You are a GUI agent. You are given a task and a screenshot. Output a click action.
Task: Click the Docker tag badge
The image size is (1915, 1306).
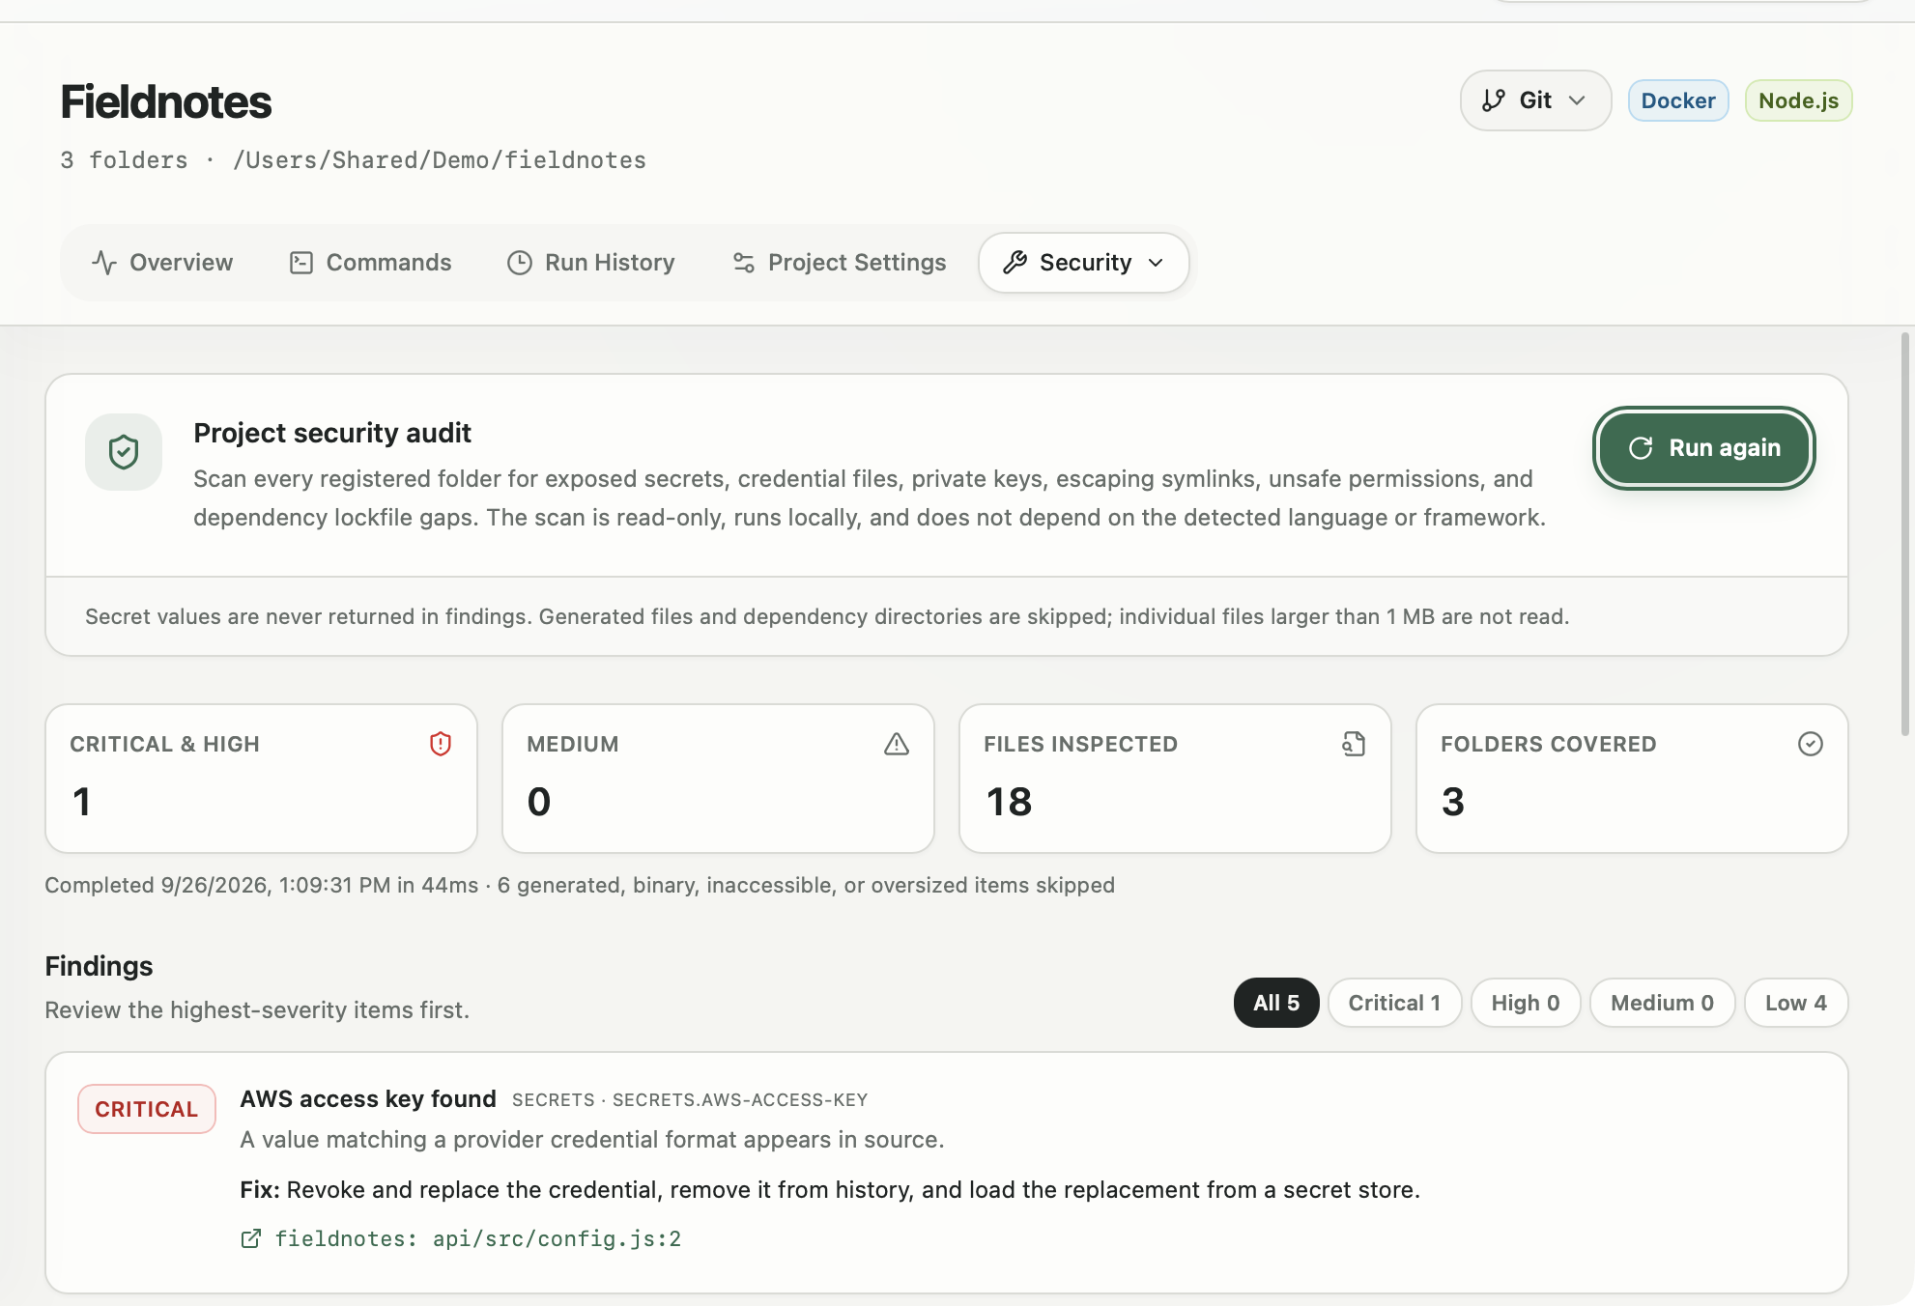point(1678,100)
